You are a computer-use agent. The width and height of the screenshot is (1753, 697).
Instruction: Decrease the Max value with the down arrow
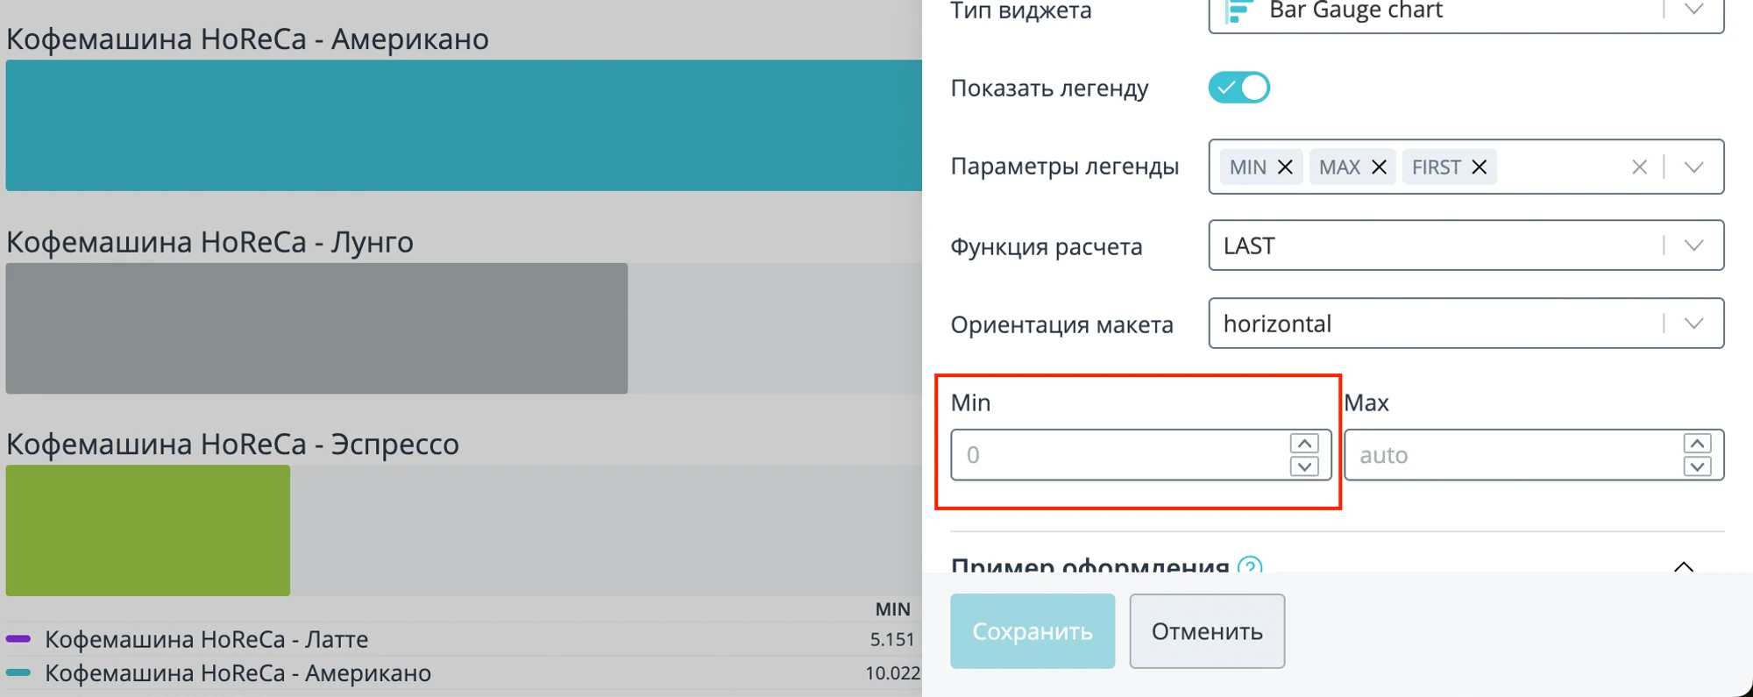1697,466
